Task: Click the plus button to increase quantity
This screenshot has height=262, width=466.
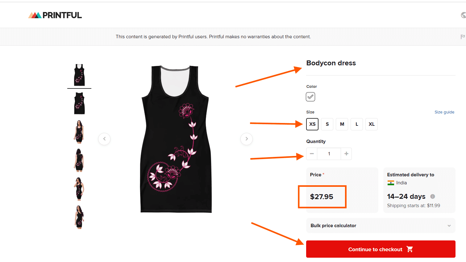Action: click(x=346, y=154)
